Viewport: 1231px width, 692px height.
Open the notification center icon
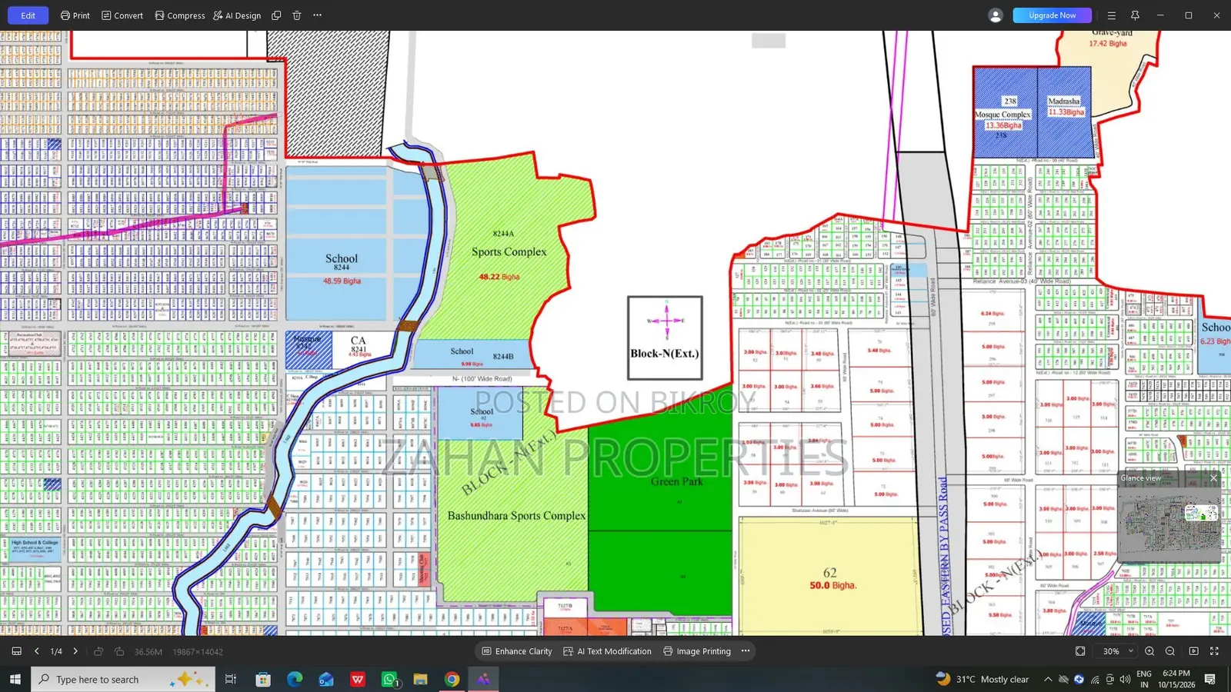click(x=1210, y=680)
